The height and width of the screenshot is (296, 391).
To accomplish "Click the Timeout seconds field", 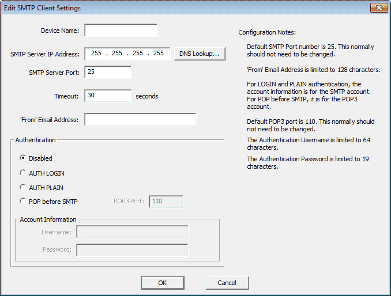I will pos(108,96).
